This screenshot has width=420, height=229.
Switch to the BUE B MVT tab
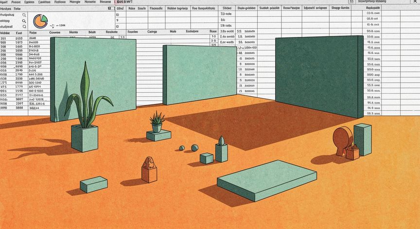[125, 2]
